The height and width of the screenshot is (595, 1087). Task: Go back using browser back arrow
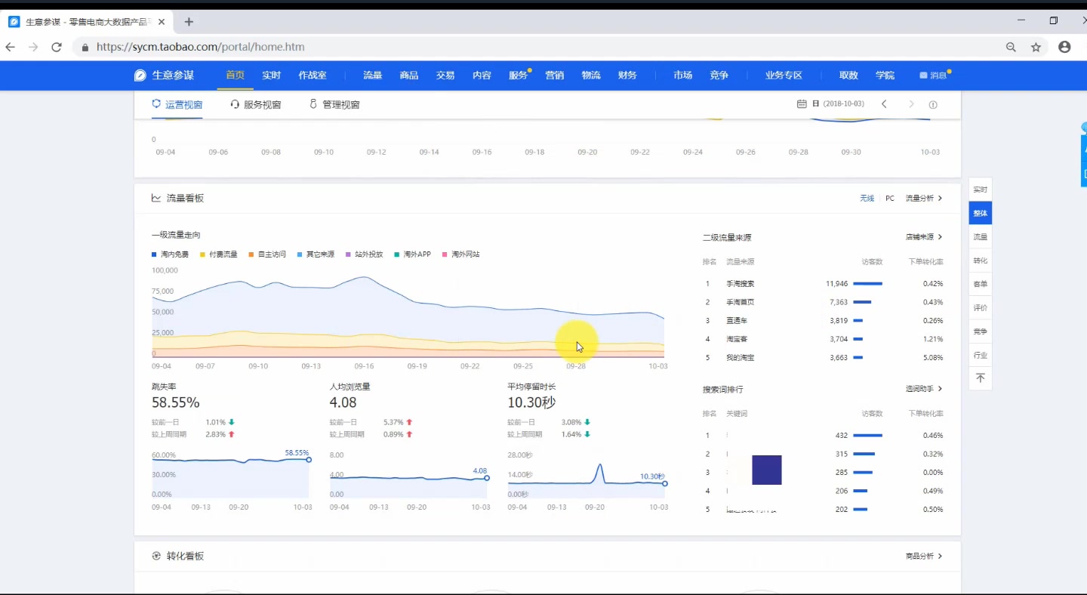tap(10, 47)
